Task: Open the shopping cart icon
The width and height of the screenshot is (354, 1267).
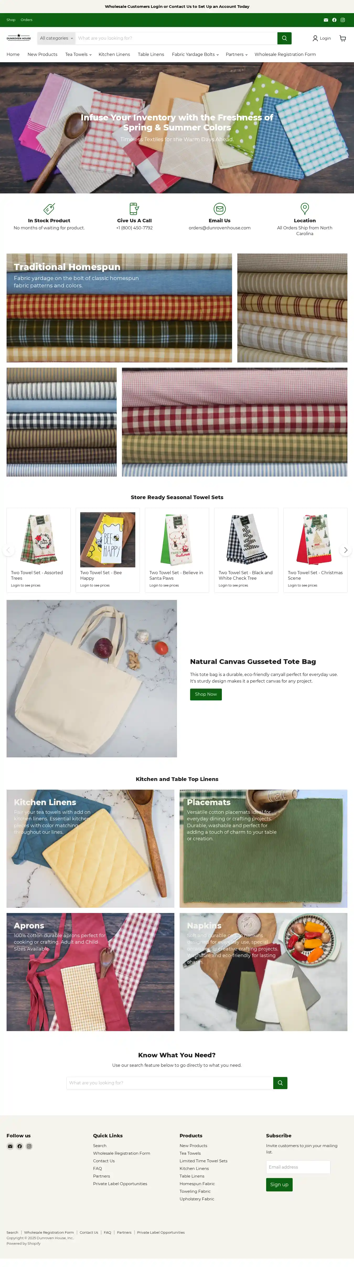Action: (x=343, y=38)
